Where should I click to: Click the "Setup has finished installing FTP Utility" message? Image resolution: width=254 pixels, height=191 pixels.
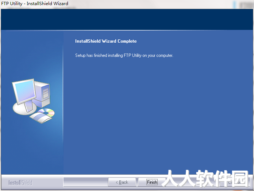point(124,55)
